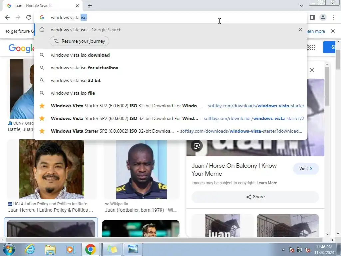341x256 pixels.
Task: Click the highlighted horse image result
Action: 51,228
